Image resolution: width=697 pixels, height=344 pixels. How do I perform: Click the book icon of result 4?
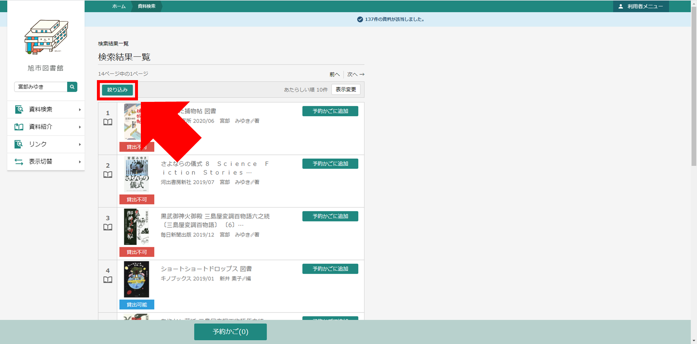point(108,280)
